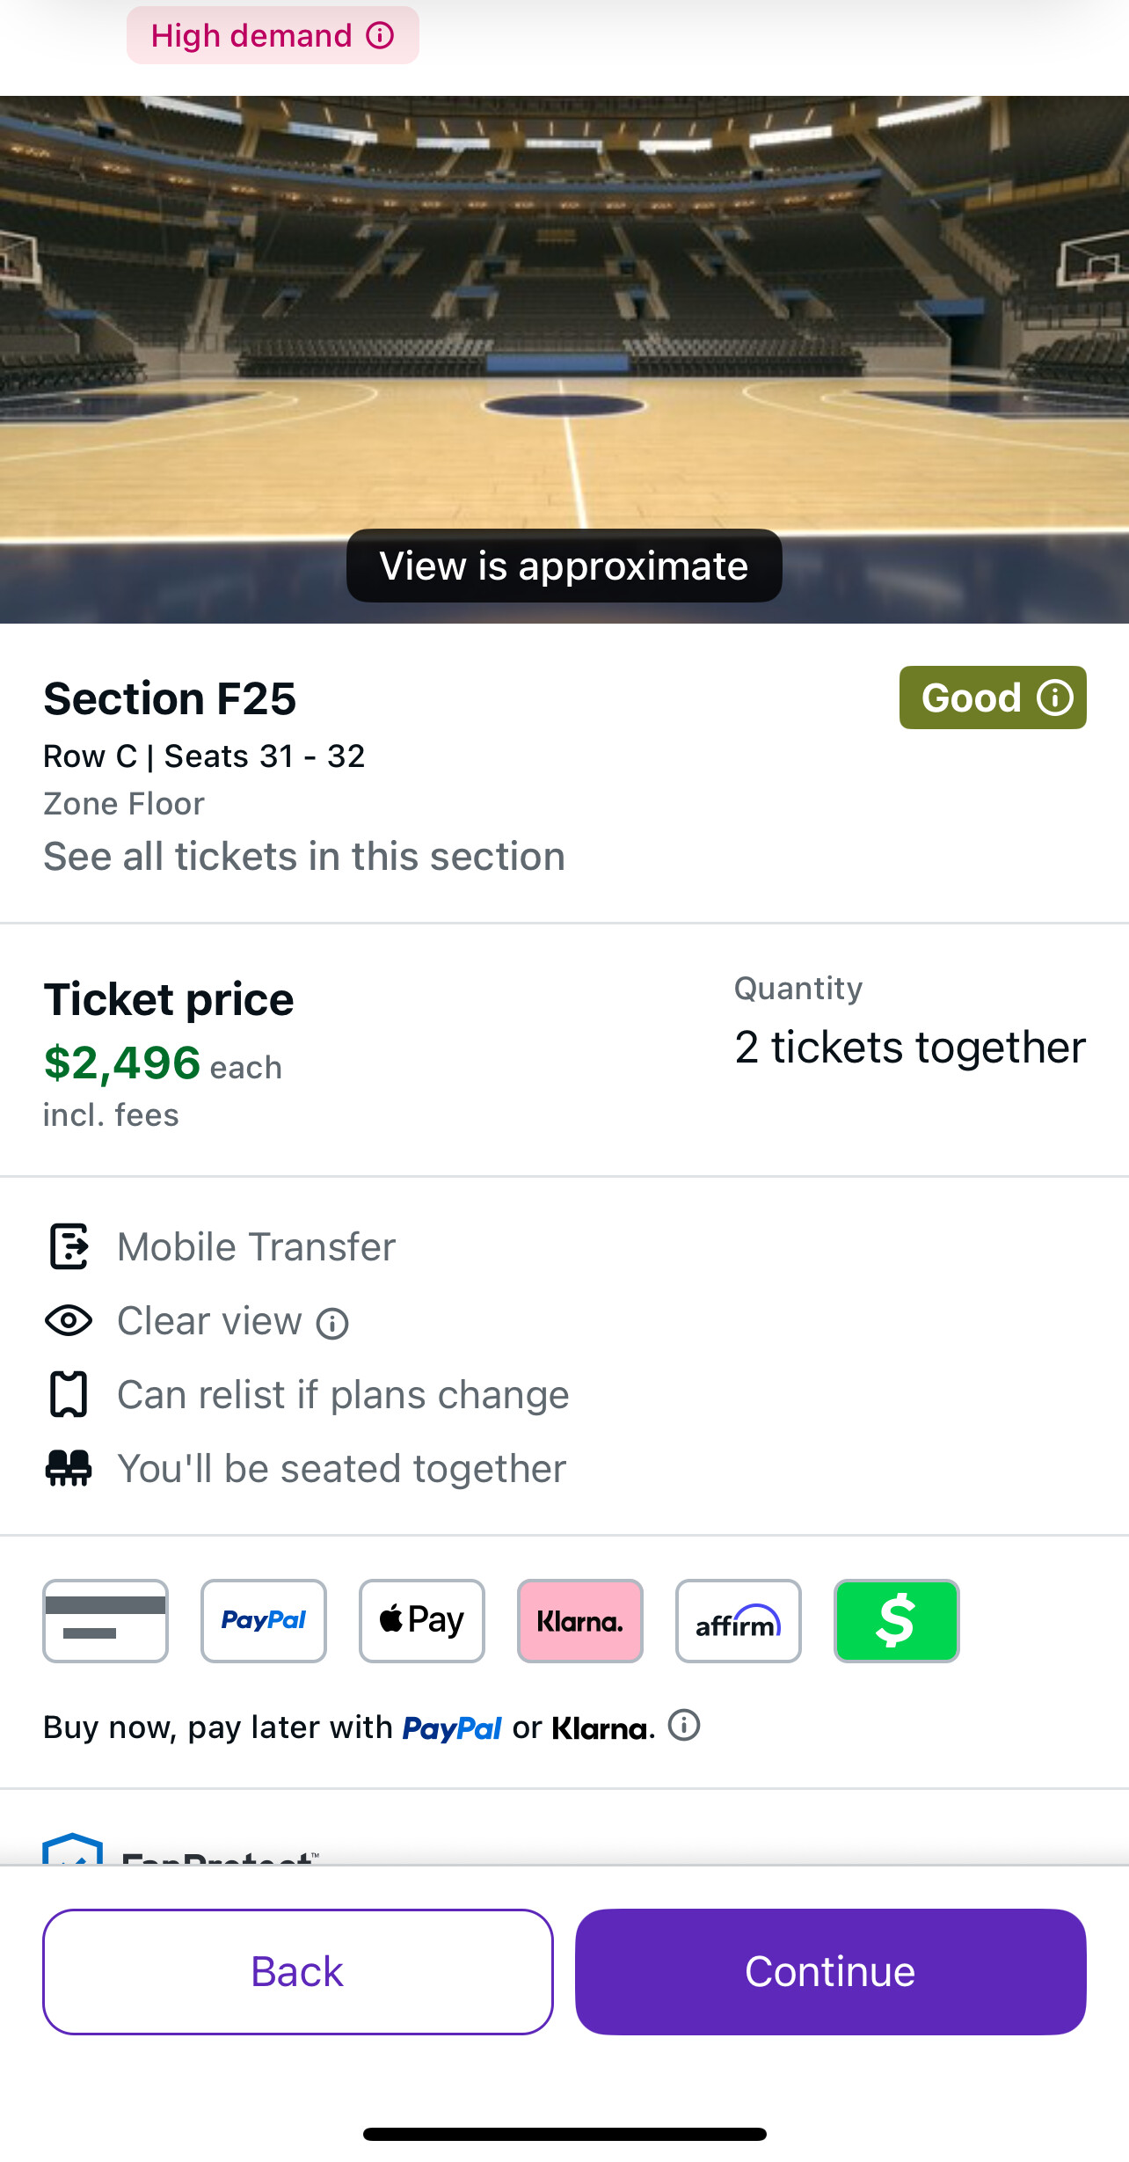This screenshot has height=2162, width=1129.
Task: Choose Affirm as the payment option
Action: (x=739, y=1620)
